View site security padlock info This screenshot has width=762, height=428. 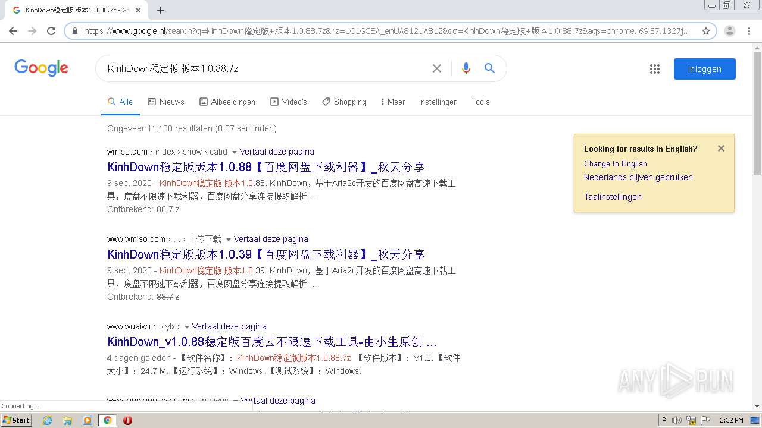74,31
